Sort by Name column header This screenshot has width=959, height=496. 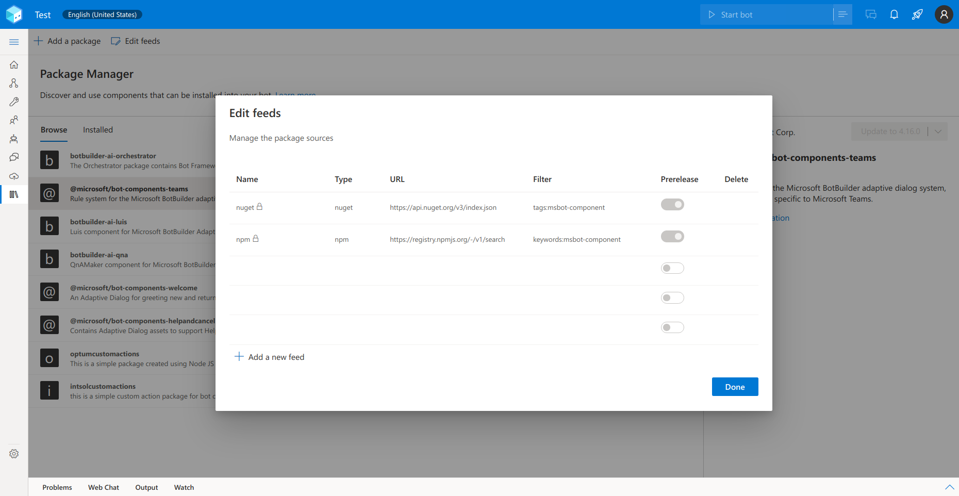[247, 179]
